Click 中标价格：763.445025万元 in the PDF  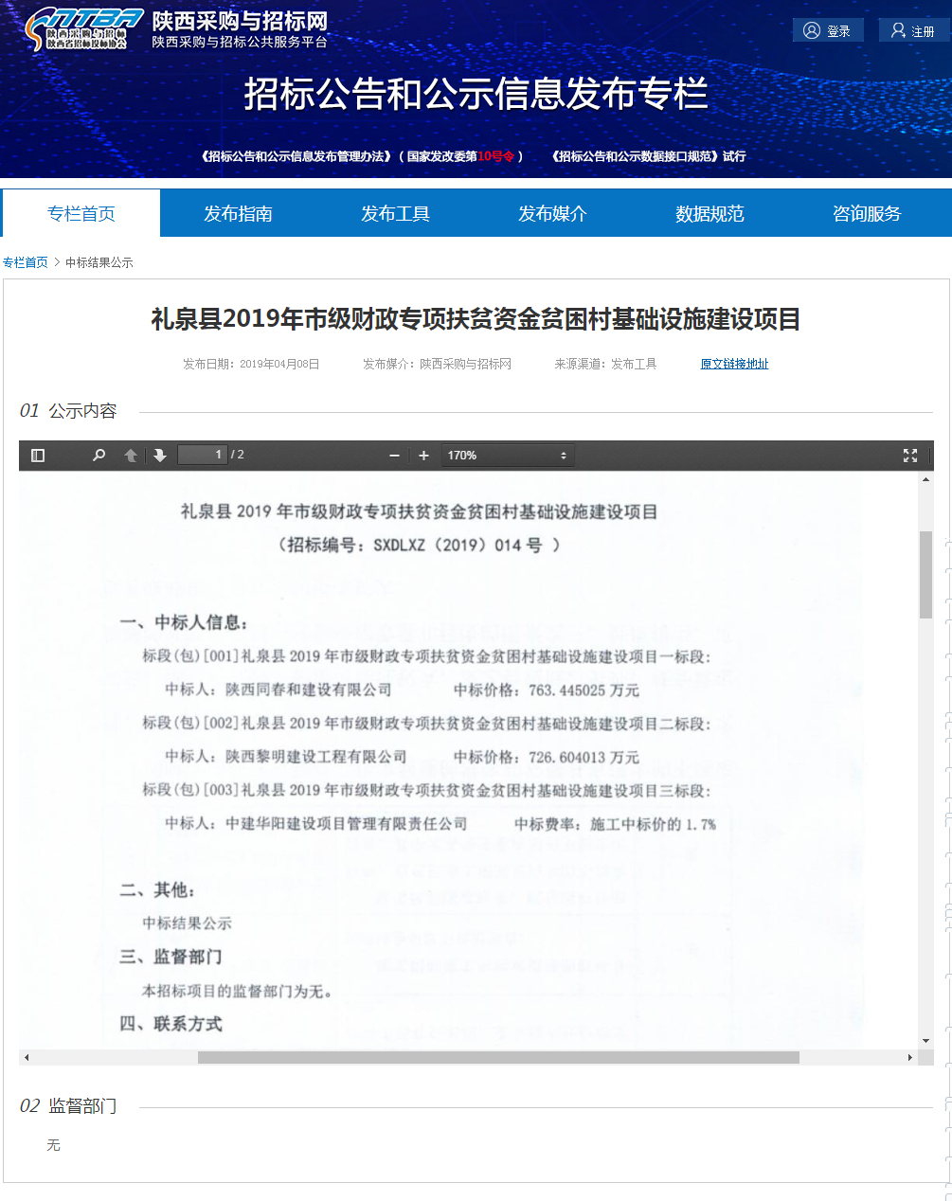pyautogui.click(x=547, y=690)
